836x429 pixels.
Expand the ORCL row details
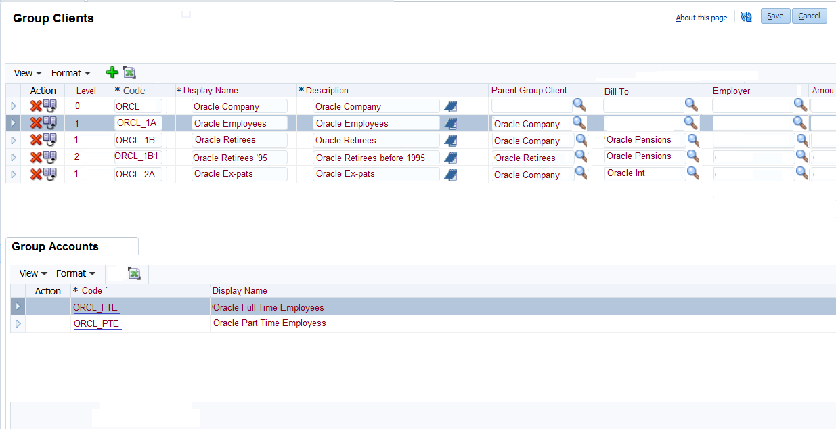tap(13, 106)
